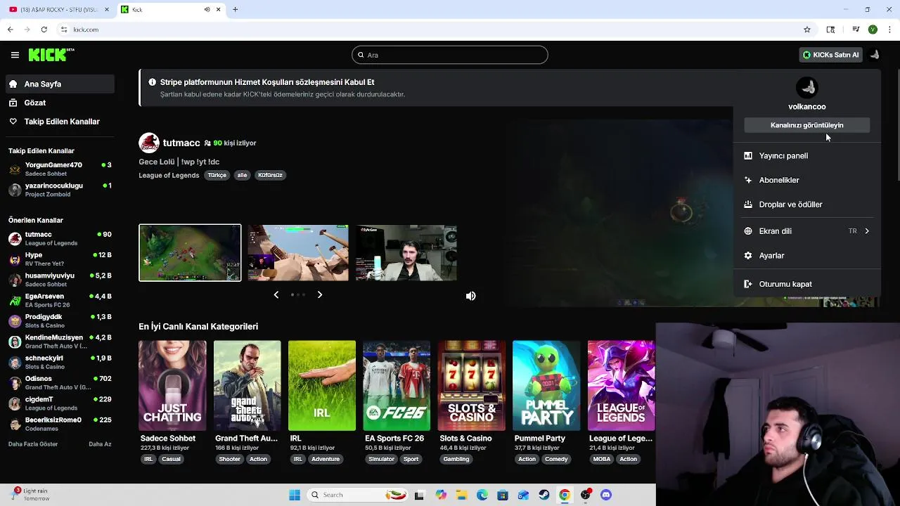Select the second carousel stream thumbnail
Image resolution: width=900 pixels, height=506 pixels.
click(297, 253)
